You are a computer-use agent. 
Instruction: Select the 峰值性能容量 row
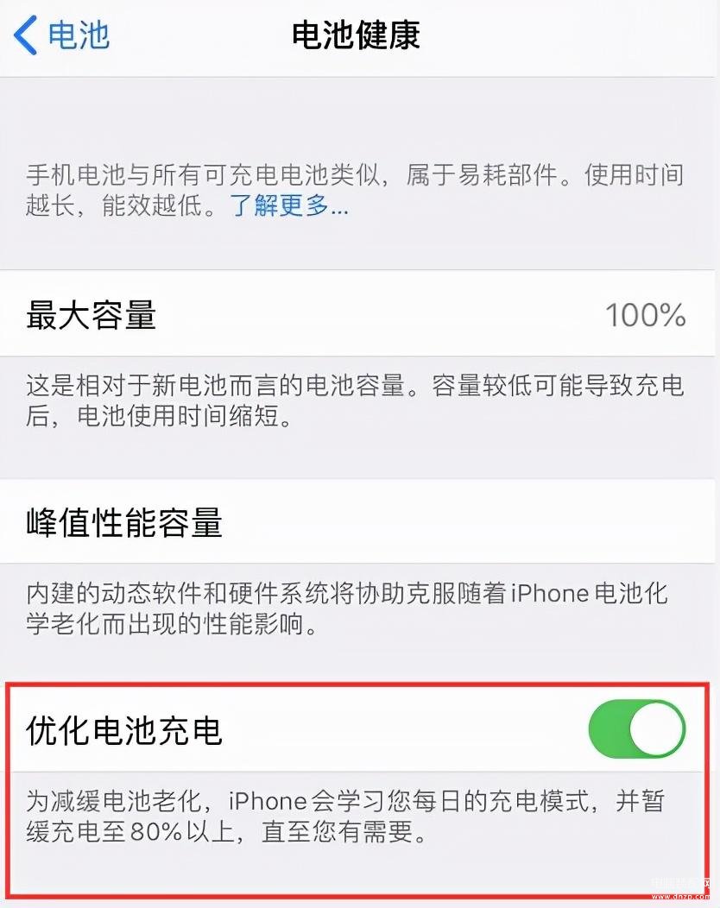coord(357,521)
